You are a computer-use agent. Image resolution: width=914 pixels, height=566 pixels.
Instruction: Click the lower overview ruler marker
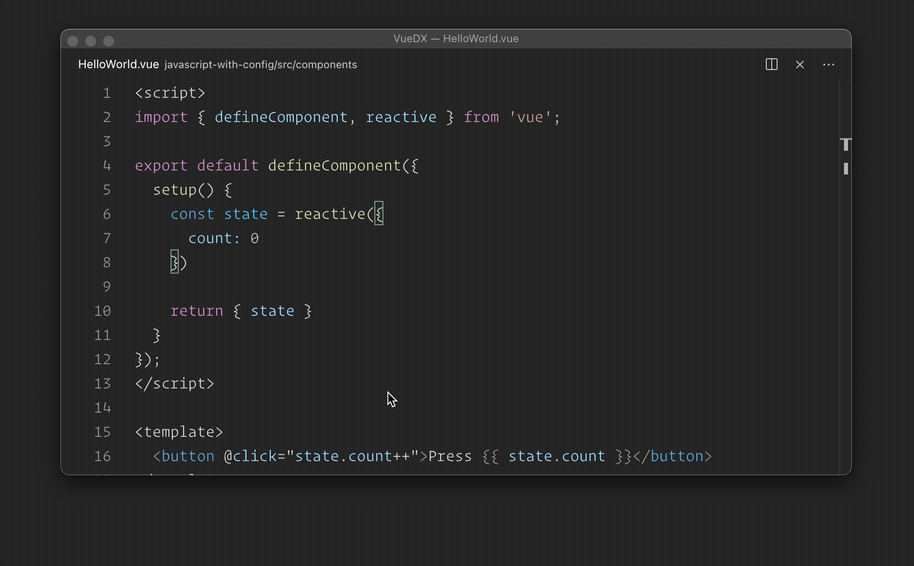[846, 169]
